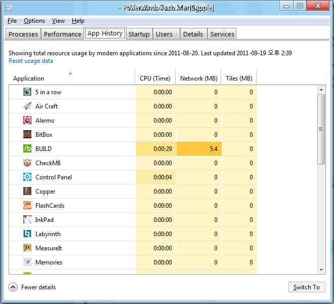Select the BitBox app icon
334x304 pixels.
pyautogui.click(x=27, y=134)
